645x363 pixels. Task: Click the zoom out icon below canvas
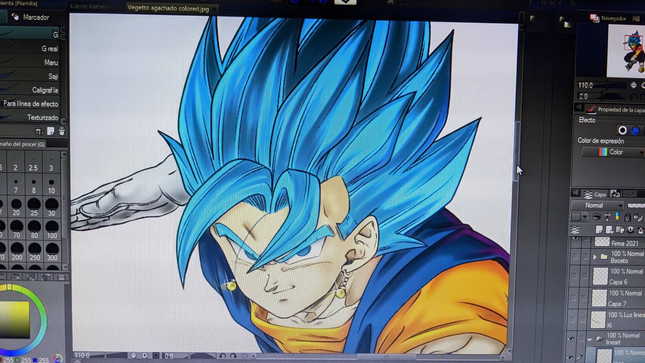click(134, 355)
